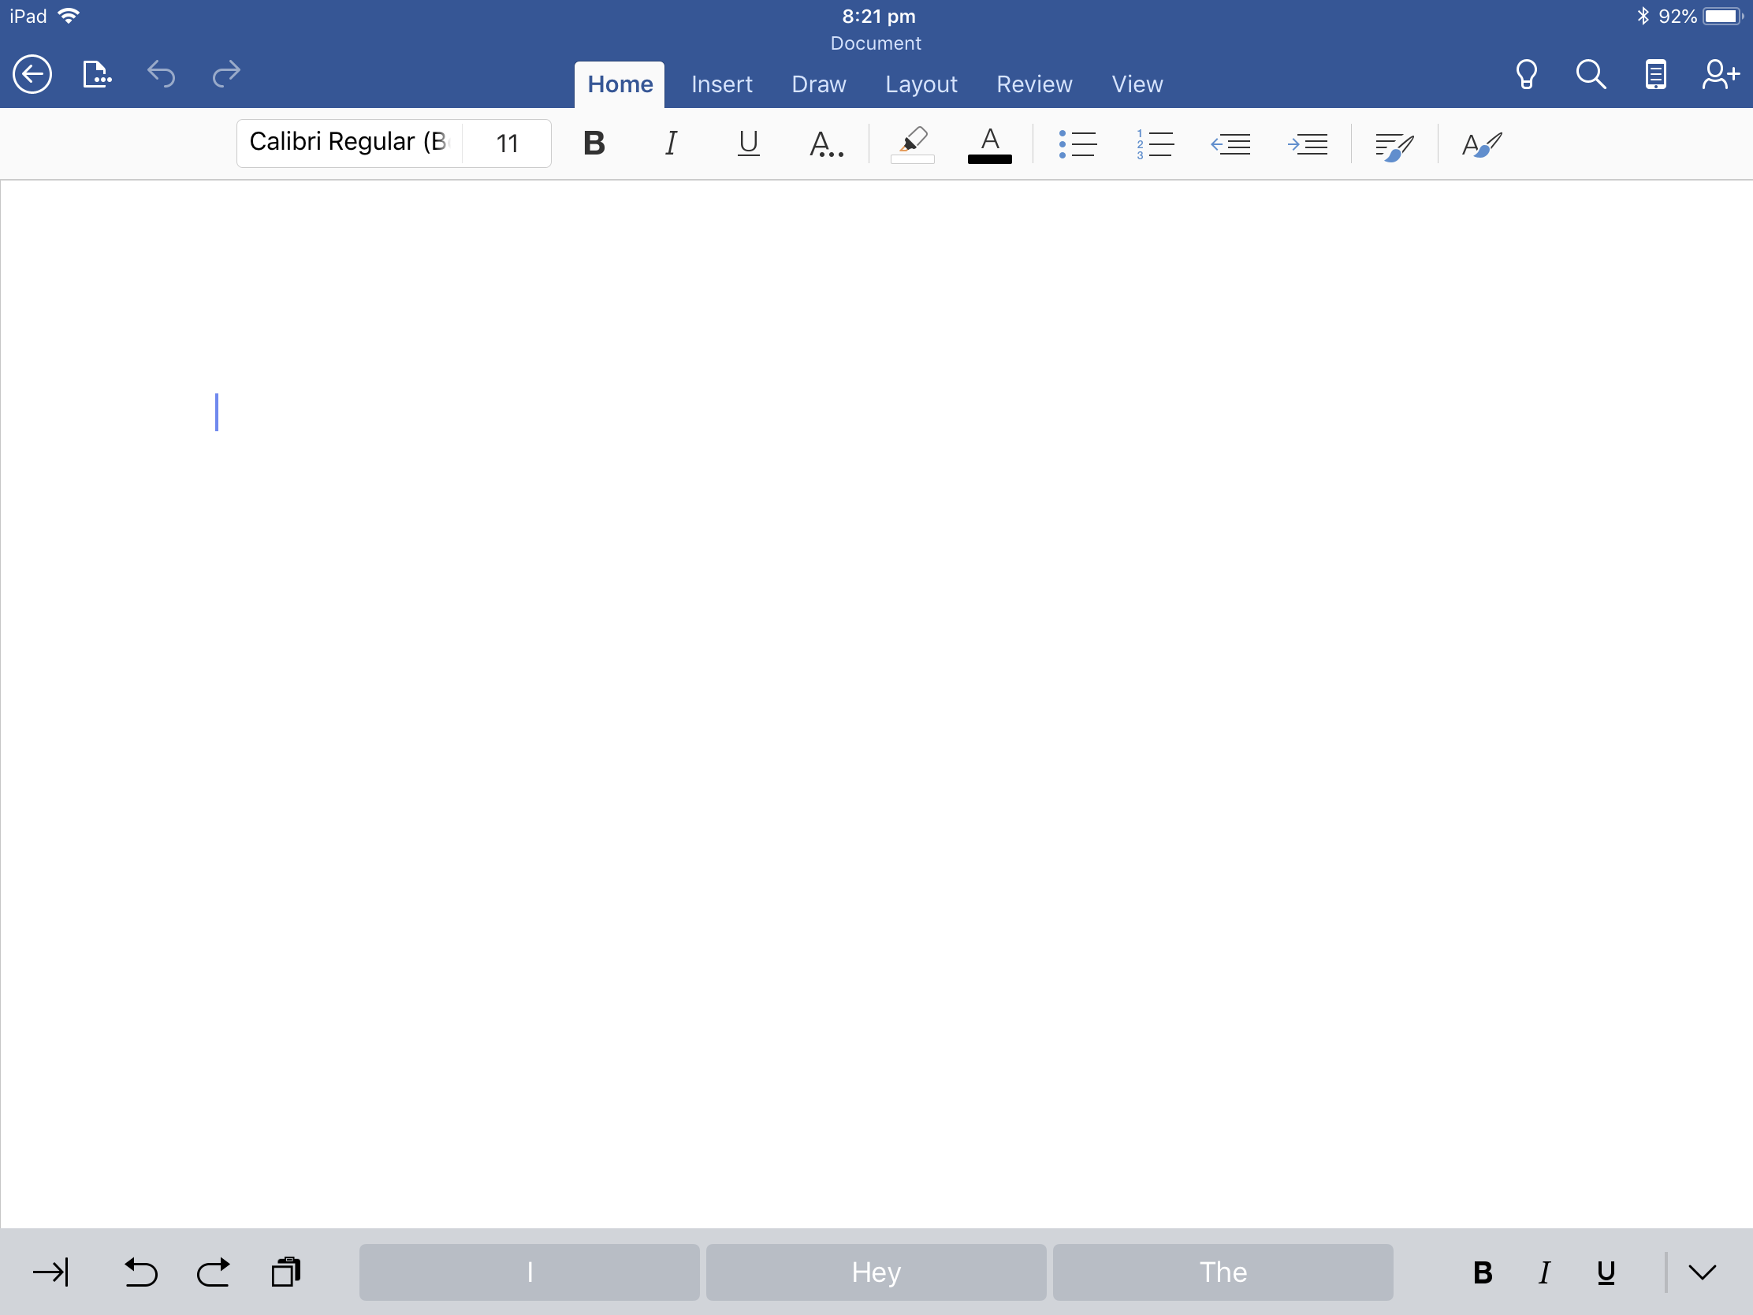Tap the back arrow button
1753x1315 pixels.
[x=32, y=75]
